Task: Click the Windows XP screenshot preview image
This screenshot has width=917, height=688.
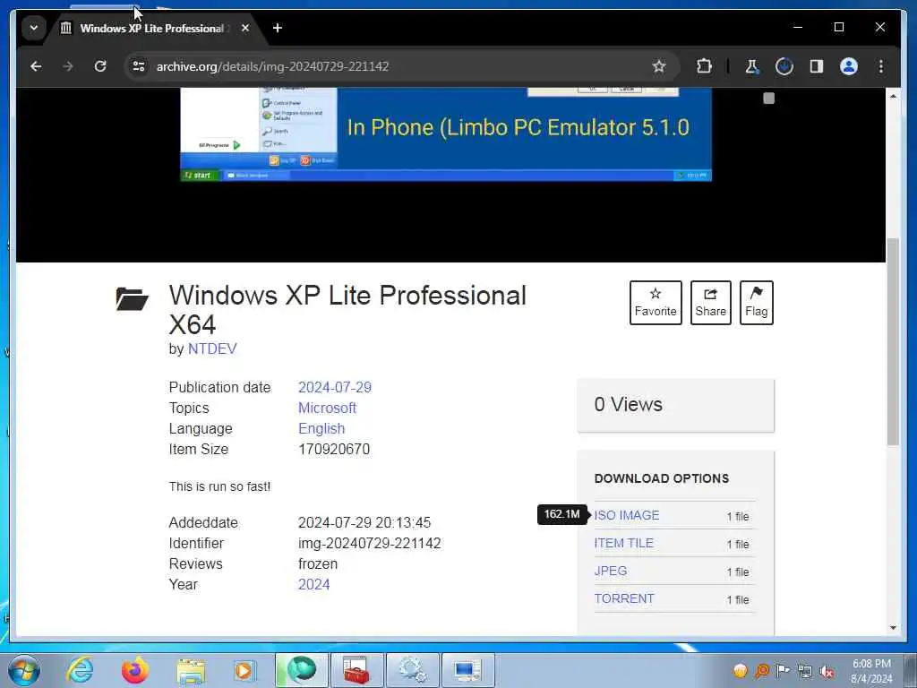Action: 446,134
